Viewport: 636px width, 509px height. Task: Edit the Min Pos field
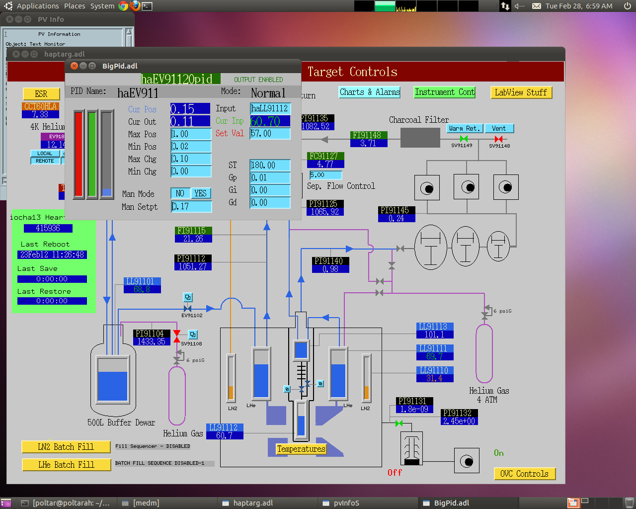point(191,147)
